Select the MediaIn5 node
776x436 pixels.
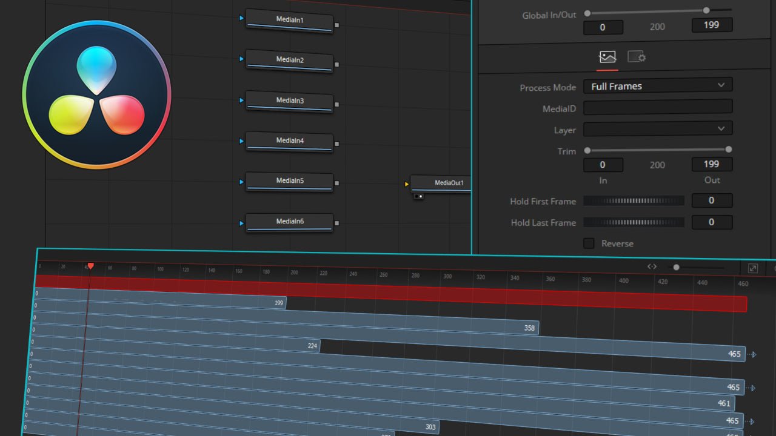pos(289,182)
